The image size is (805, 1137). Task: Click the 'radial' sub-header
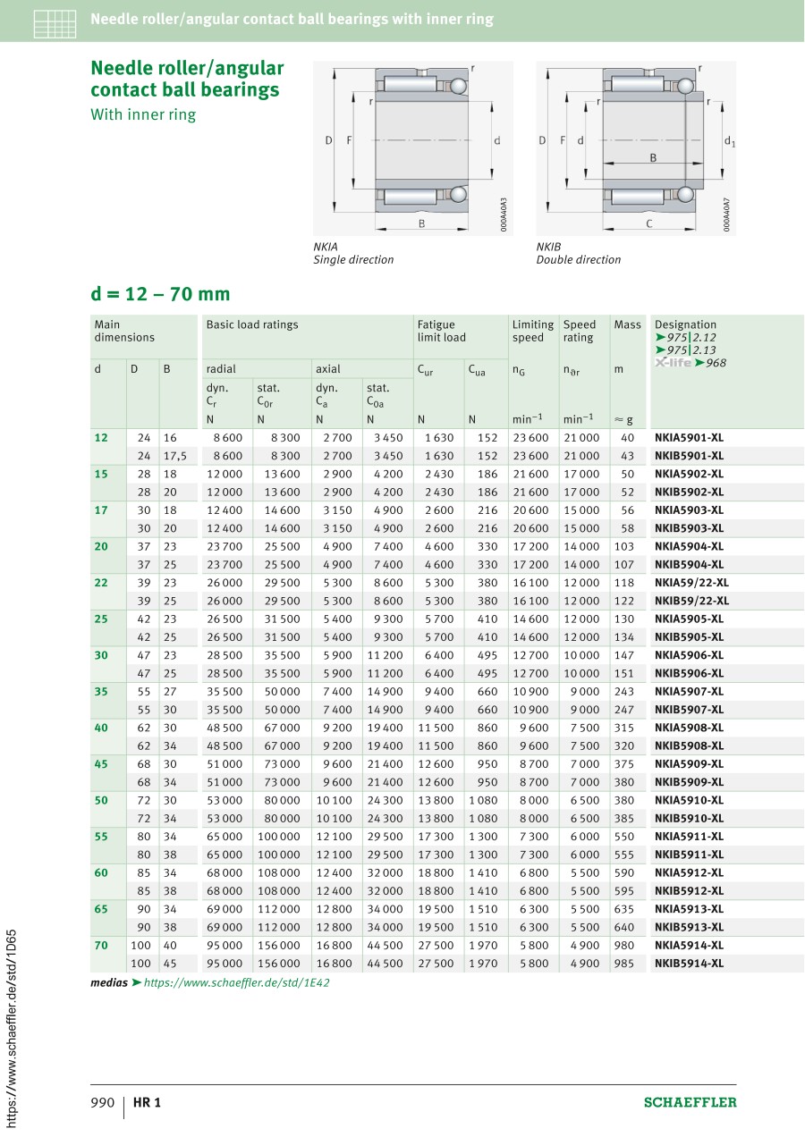coord(221,368)
